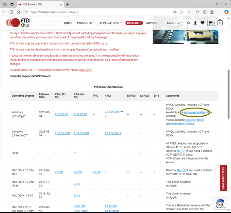Open the favorites list icon
231x213 pixels.
point(198,12)
